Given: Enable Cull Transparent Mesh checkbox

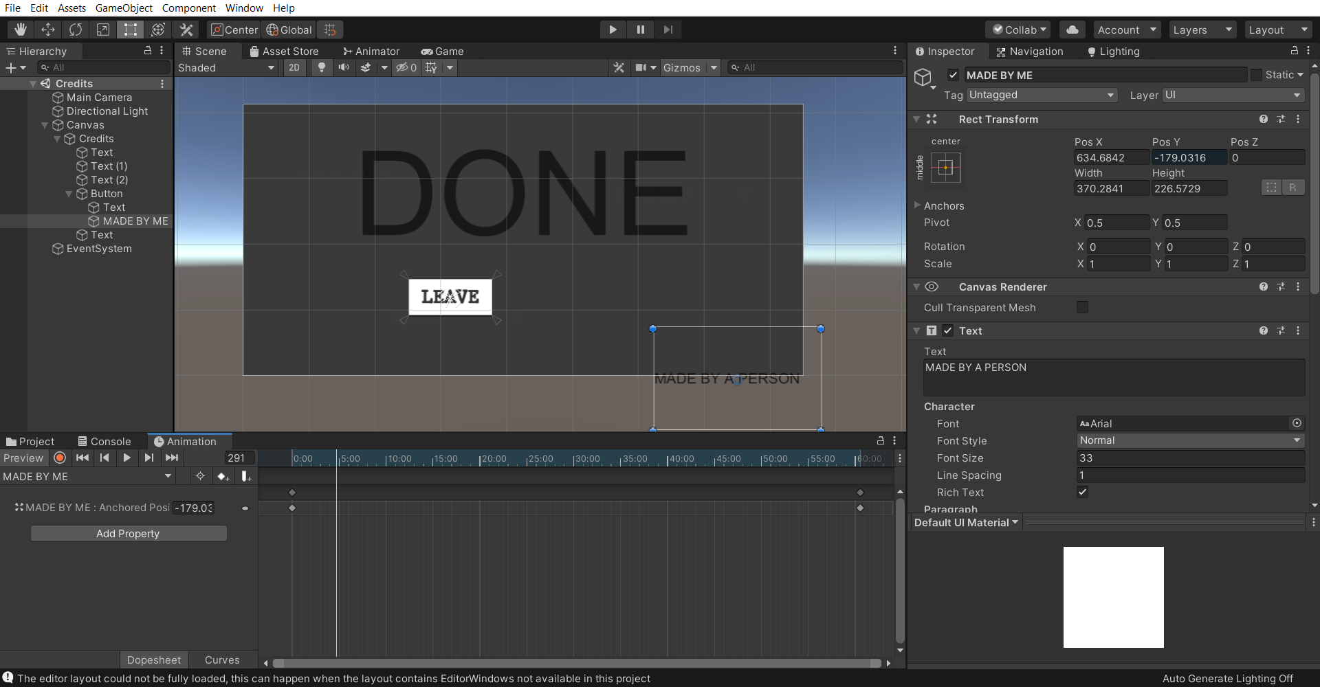Looking at the screenshot, I should (1082, 307).
